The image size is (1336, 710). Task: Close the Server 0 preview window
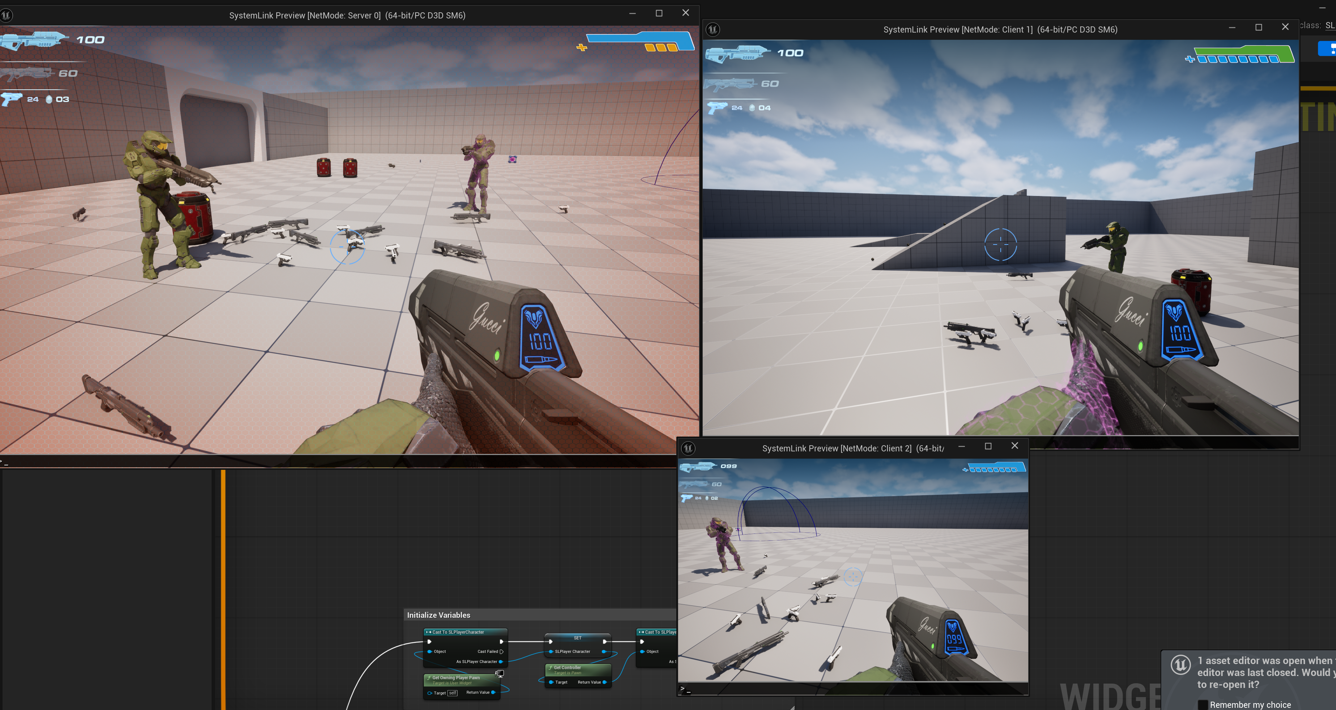[x=686, y=13]
